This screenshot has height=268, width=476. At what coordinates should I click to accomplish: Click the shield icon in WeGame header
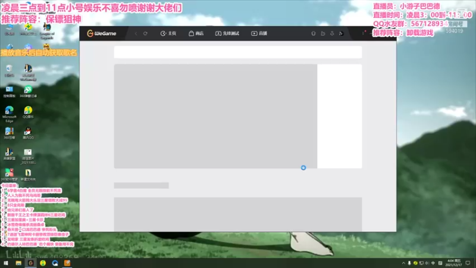(314, 33)
